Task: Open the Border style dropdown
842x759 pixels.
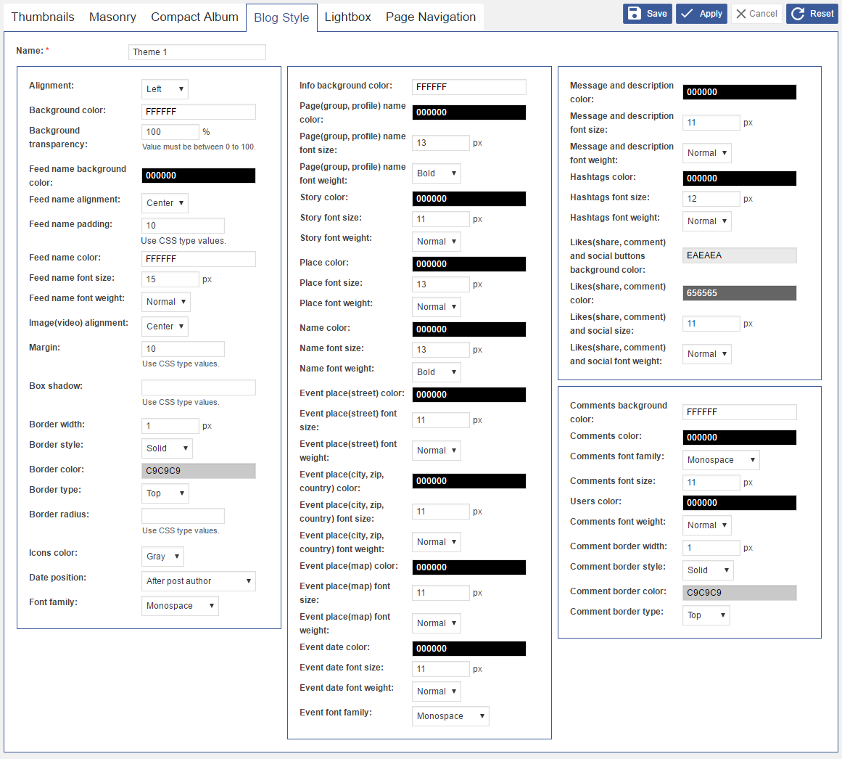Action: point(167,448)
